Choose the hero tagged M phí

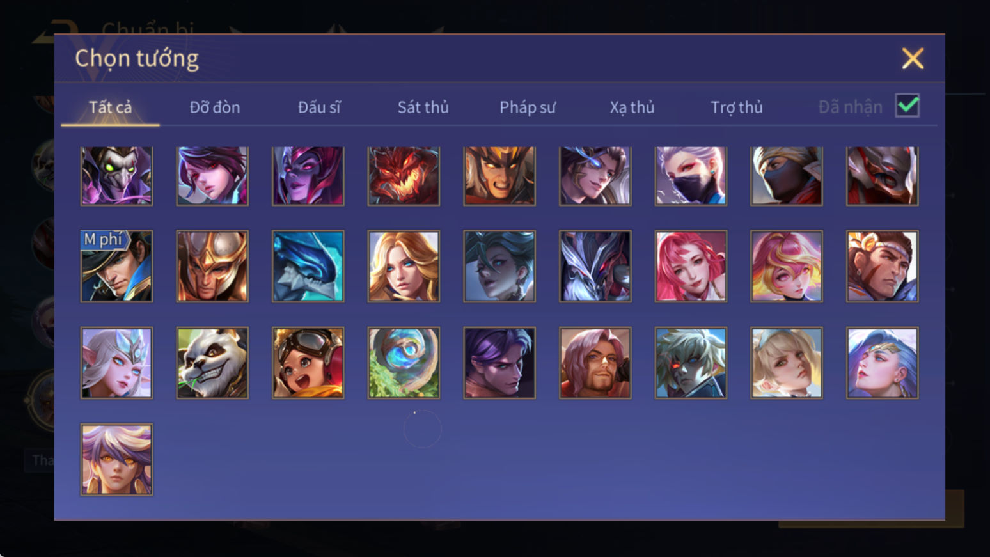[116, 266]
